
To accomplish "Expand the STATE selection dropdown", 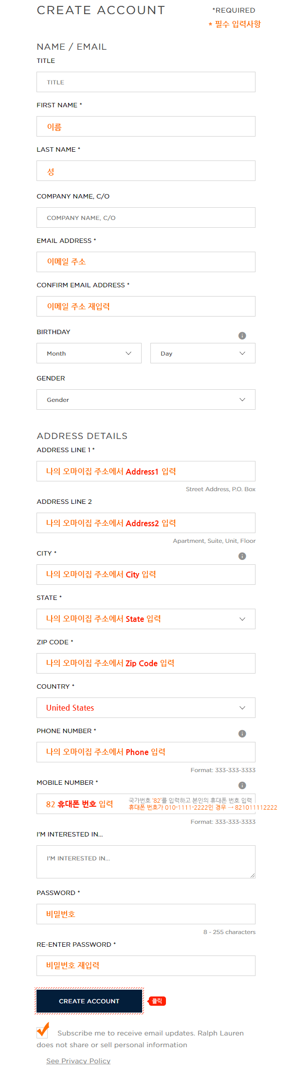I will (x=146, y=618).
